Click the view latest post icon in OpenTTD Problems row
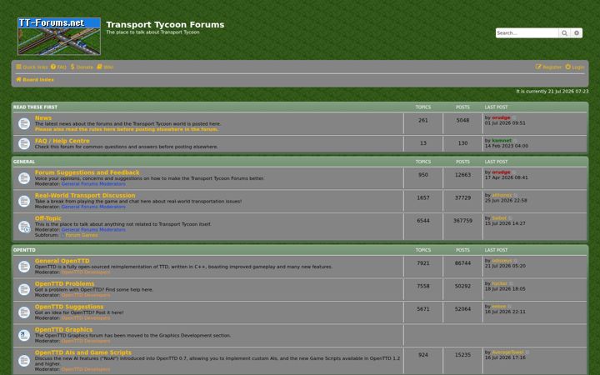The image size is (600, 375). point(511,284)
